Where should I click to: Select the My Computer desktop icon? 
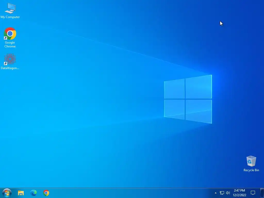(x=10, y=10)
